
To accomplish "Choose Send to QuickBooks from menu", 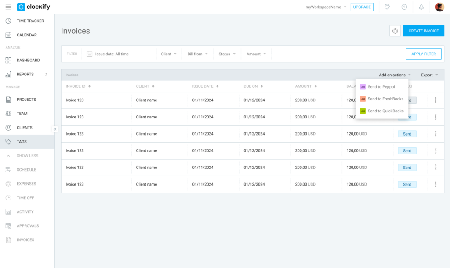I will click(x=385, y=111).
